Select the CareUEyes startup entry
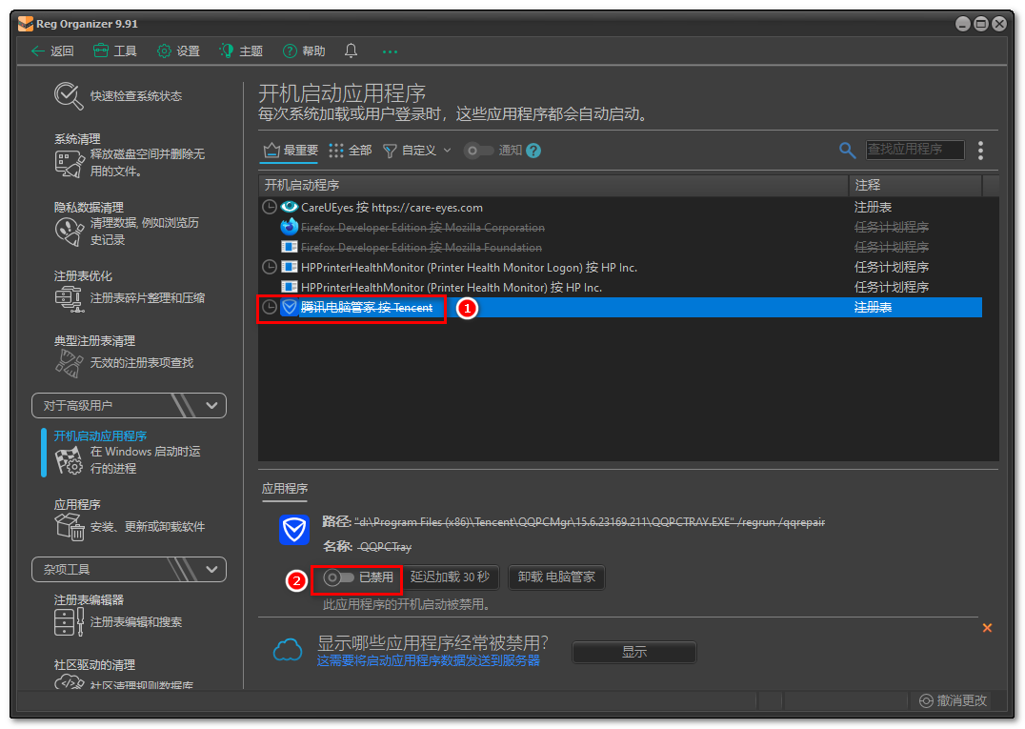The width and height of the screenshot is (1025, 729). tap(620, 207)
